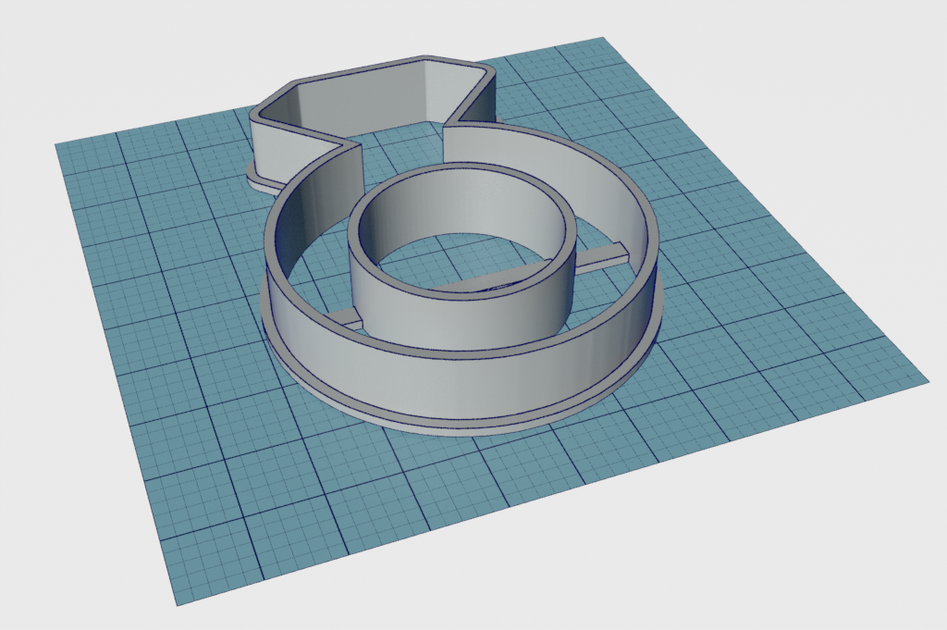Screen dimensions: 947x630
Task: Click the left corner of the grid plate
Action: [56, 144]
